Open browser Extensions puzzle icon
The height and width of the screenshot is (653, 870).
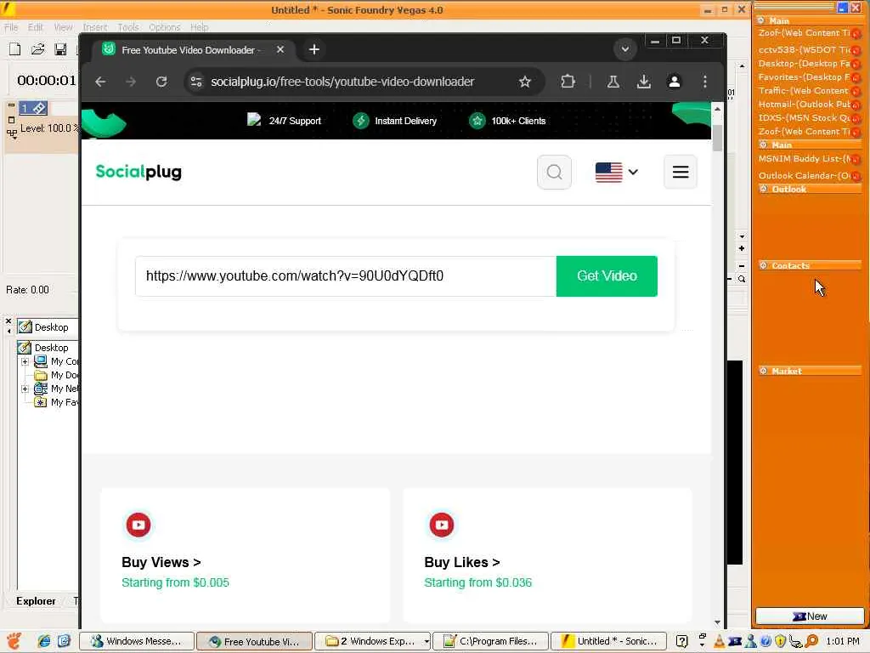click(x=568, y=82)
